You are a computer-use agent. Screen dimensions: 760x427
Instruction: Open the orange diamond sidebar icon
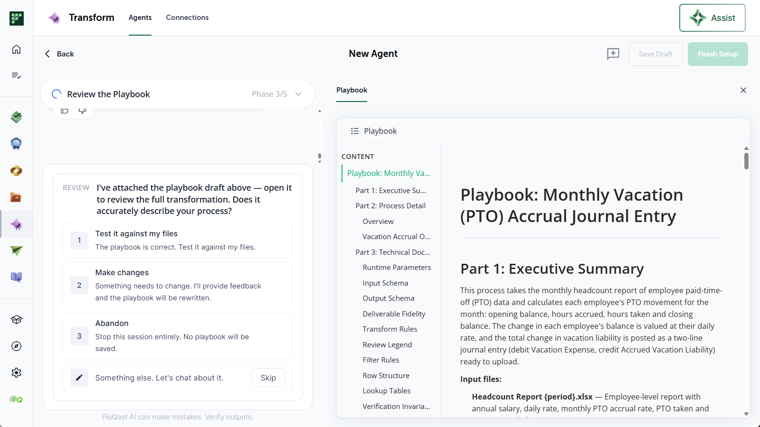click(16, 170)
